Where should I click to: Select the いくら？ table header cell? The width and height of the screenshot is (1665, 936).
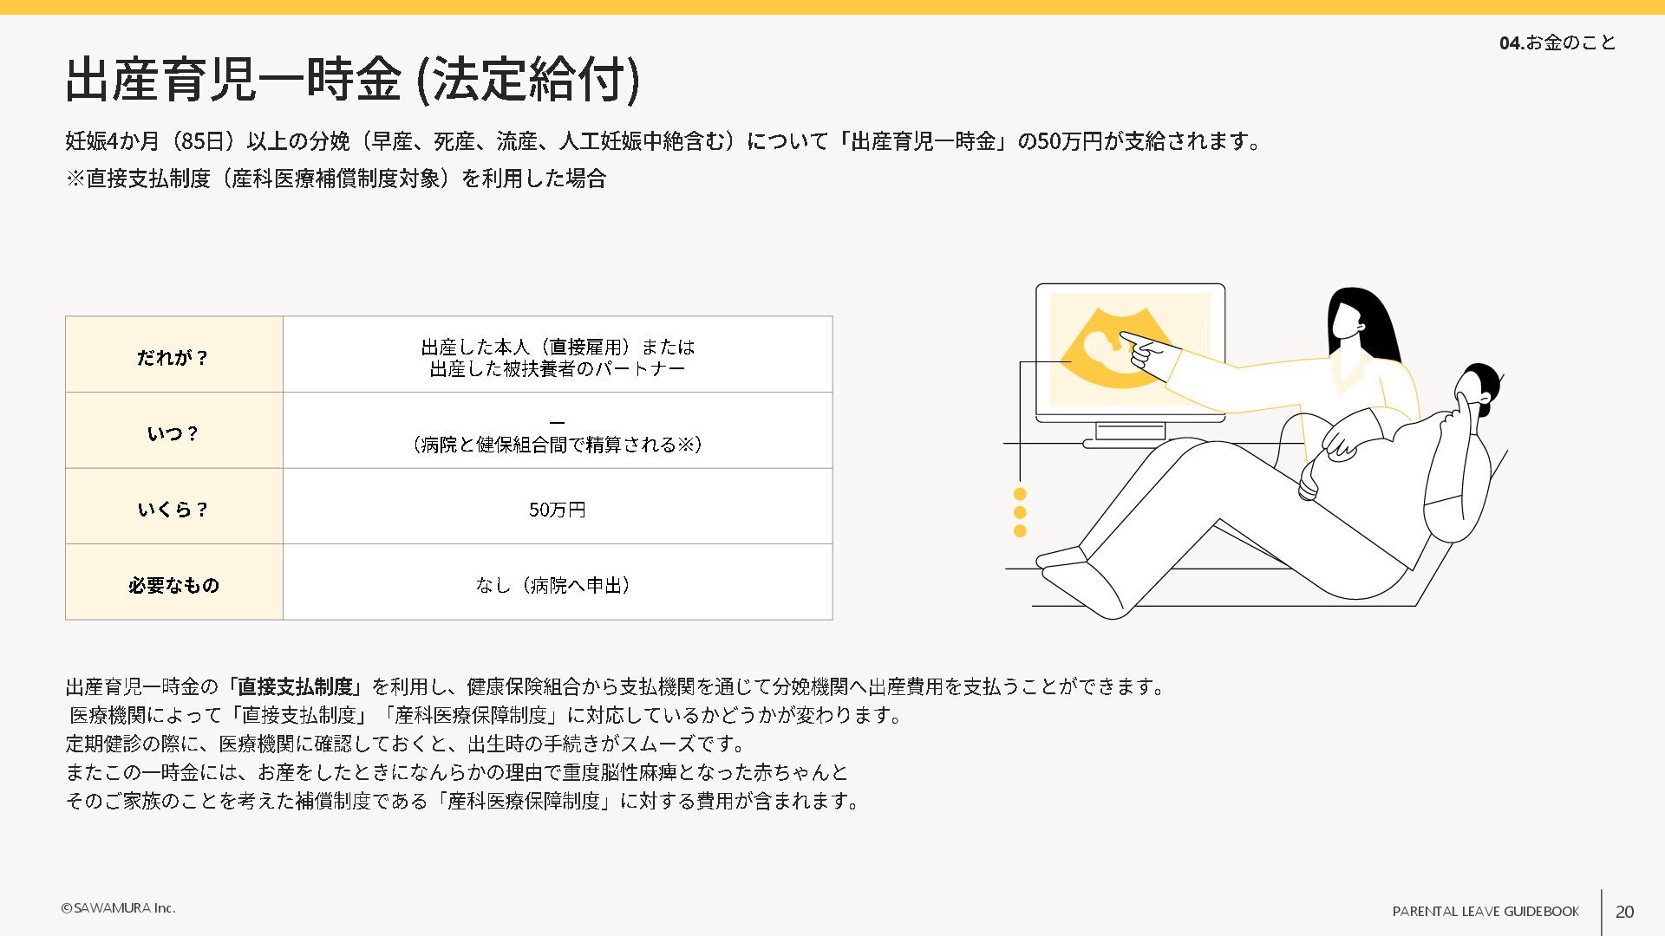(x=173, y=510)
